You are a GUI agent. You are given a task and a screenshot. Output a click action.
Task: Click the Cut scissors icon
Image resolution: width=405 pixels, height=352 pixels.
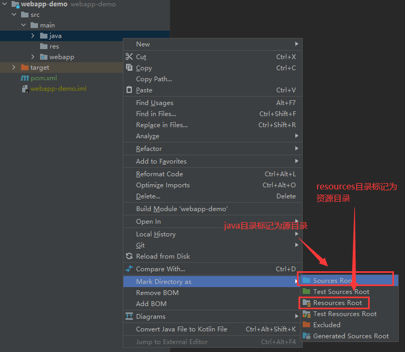(x=129, y=56)
